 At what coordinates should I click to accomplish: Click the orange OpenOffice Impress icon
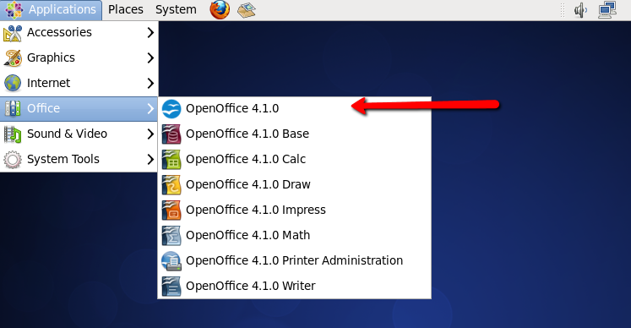pos(171,210)
